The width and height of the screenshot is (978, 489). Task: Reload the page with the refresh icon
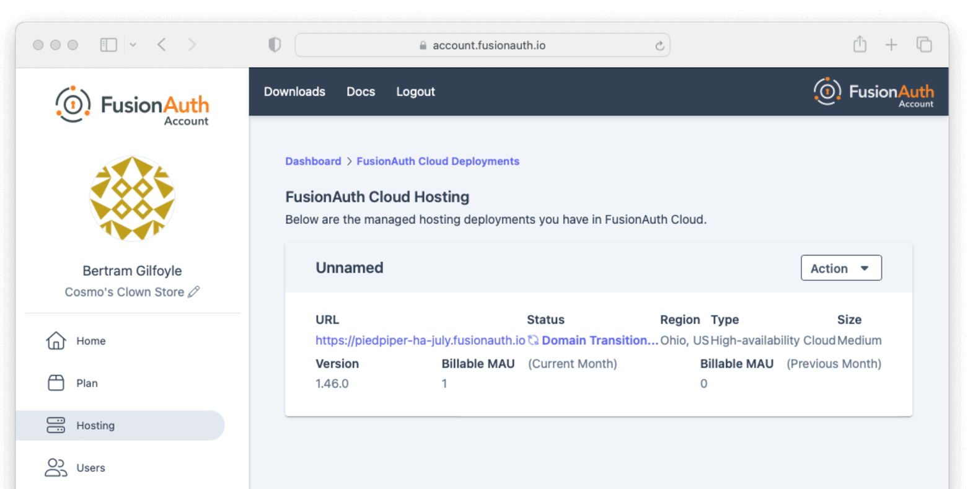tap(659, 45)
